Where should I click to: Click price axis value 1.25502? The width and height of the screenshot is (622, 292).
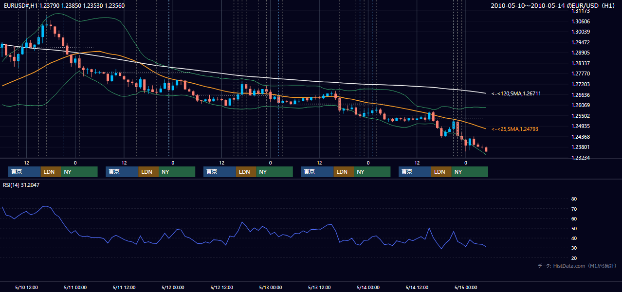pos(581,116)
